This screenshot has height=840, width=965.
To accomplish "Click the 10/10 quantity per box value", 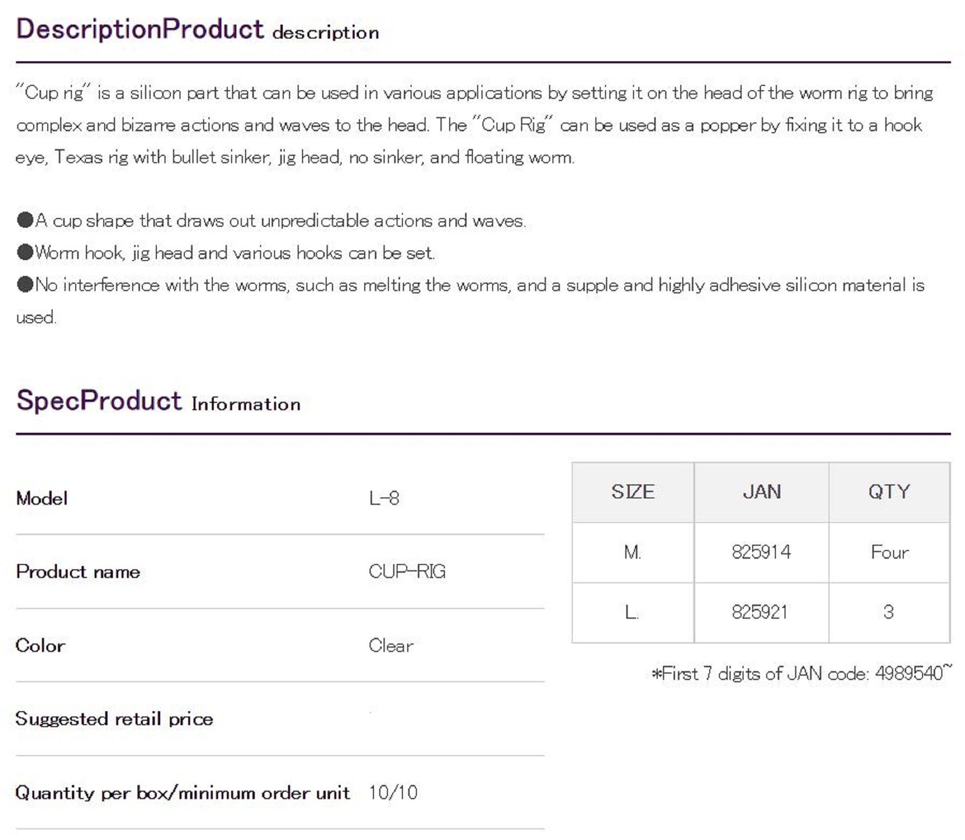I will coord(393,792).
